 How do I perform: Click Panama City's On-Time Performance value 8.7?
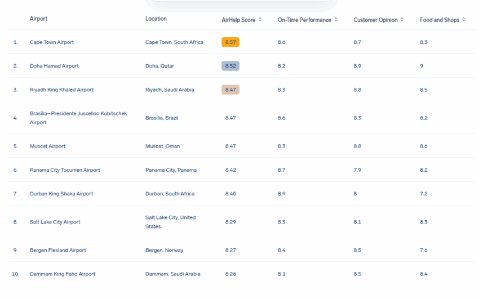[x=281, y=170]
